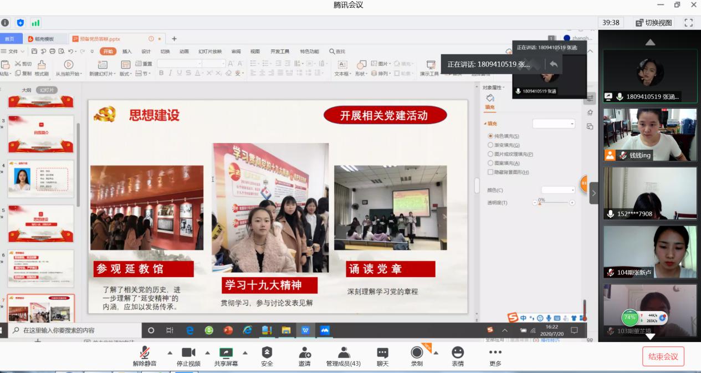The height and width of the screenshot is (373, 701).
Task: Check the hide background graphics checkbox
Action: pyautogui.click(x=490, y=172)
